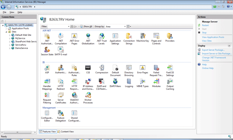Viewport: 233px width, 140px height.
Task: Collapse the B263LTRV server tree node
Action: click(x=3, y=25)
